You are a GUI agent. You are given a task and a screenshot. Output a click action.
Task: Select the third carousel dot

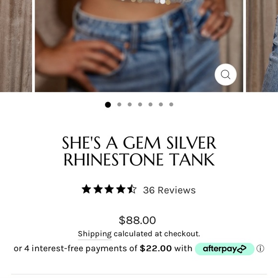(x=129, y=104)
